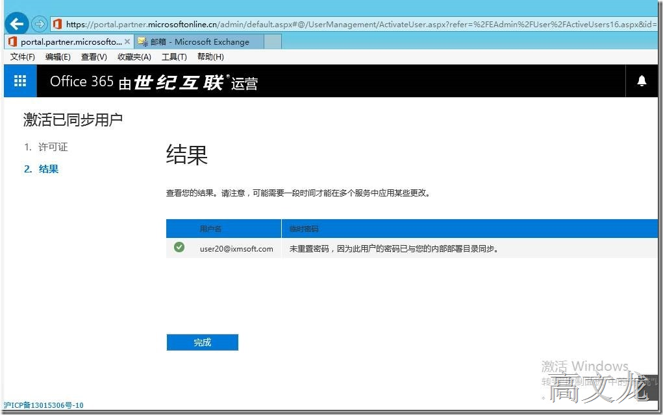Click the 沪ICP备13015306号-10 link

pos(44,405)
